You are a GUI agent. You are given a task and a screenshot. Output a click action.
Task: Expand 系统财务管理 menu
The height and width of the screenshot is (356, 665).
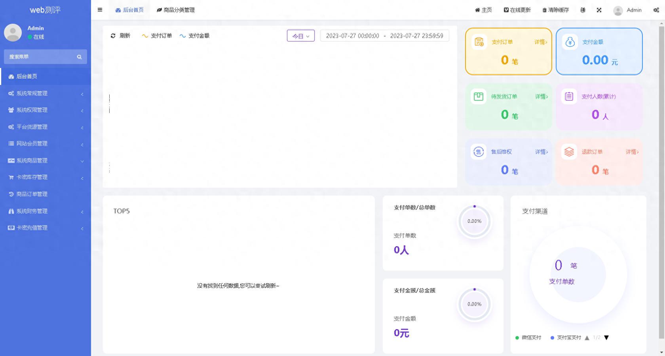point(46,211)
